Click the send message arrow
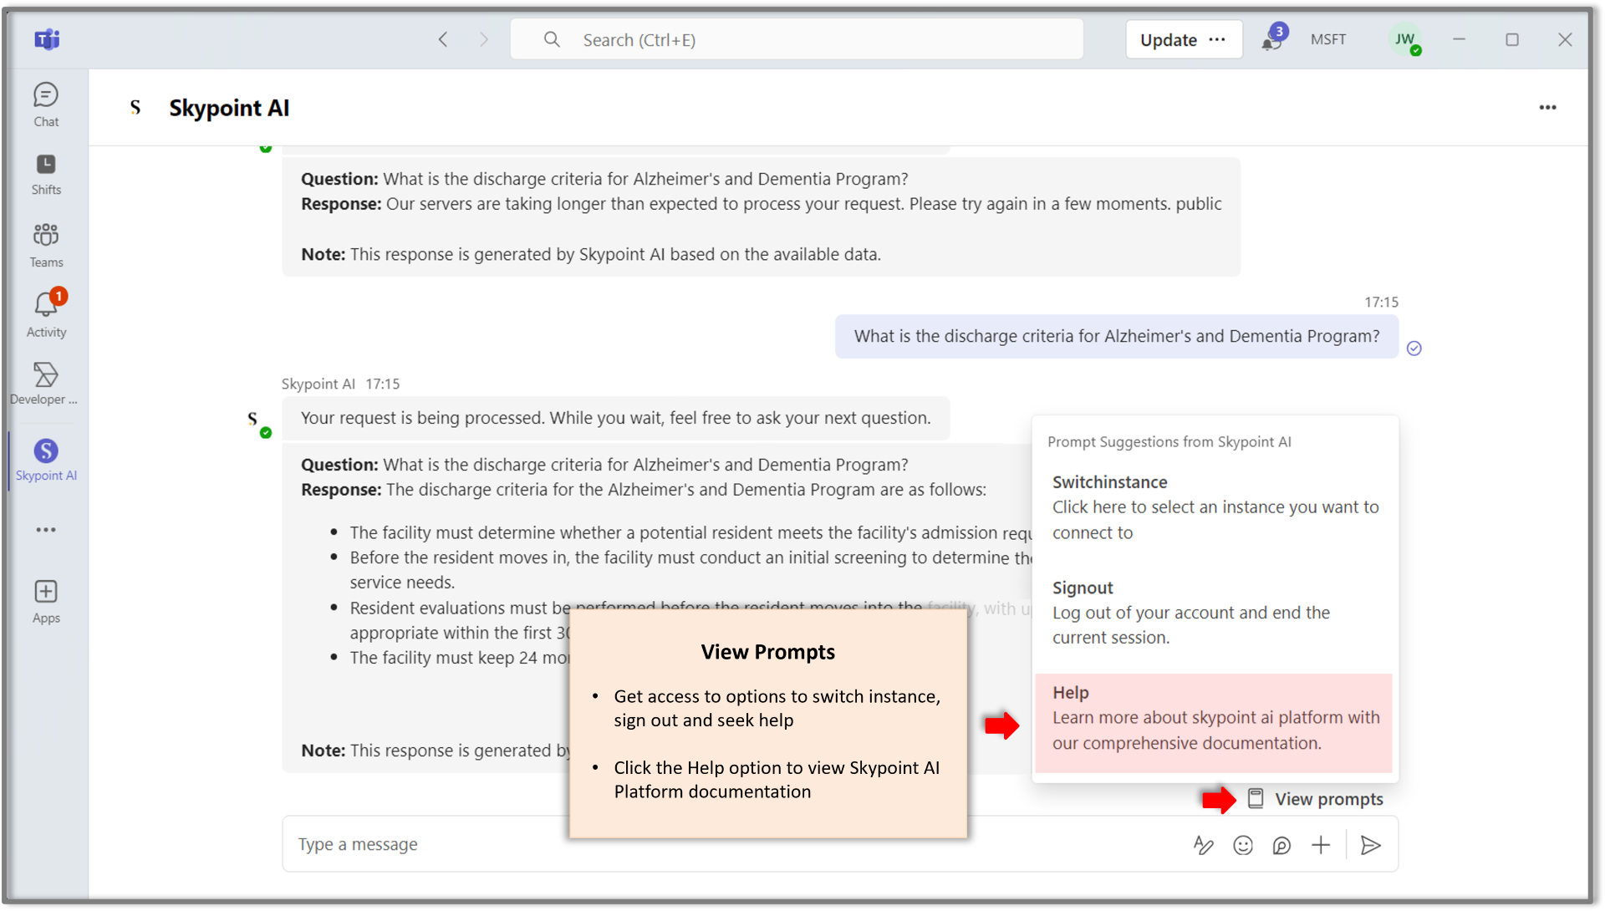 point(1370,845)
